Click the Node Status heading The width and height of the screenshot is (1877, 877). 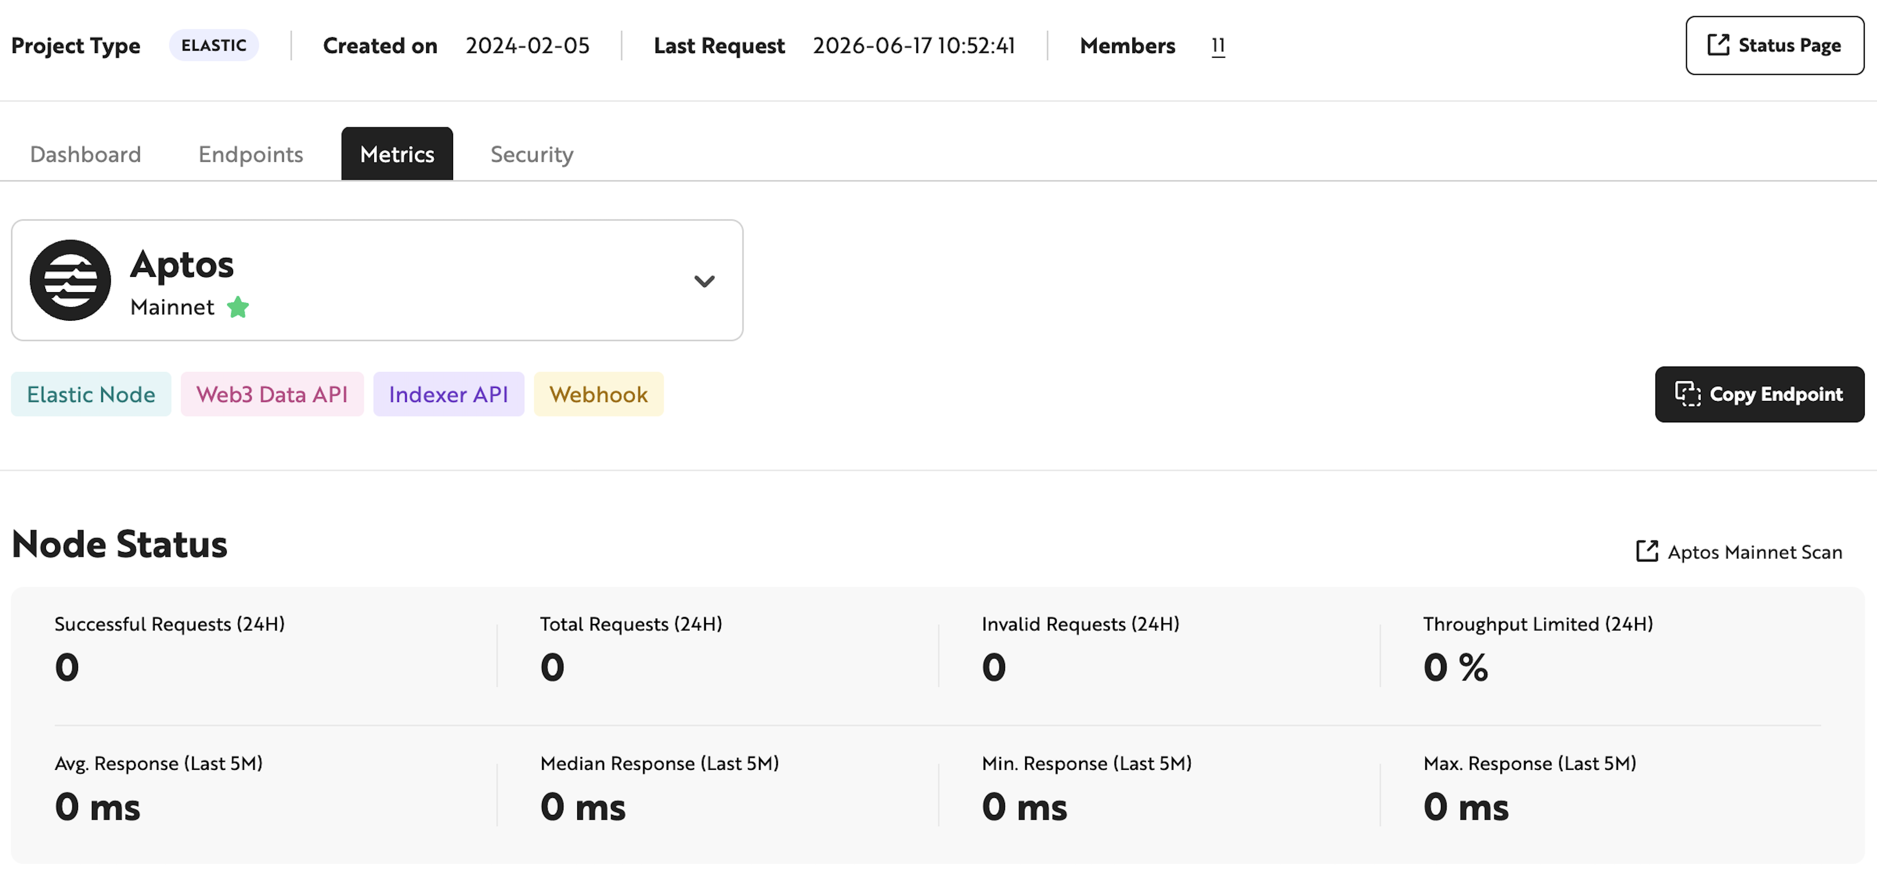(119, 544)
